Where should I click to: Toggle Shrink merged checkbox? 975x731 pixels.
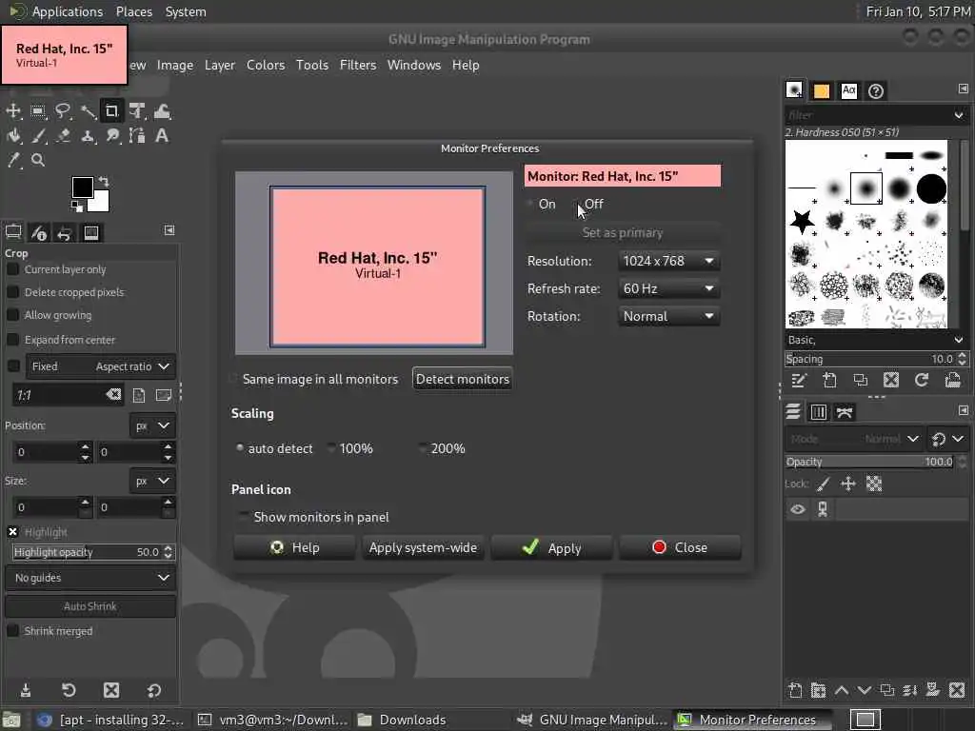click(12, 631)
